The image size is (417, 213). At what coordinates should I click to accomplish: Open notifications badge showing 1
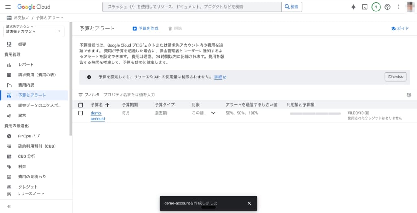(376, 7)
